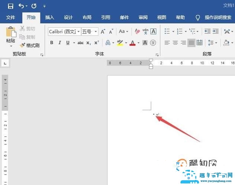The height and width of the screenshot is (185, 235).
Task: Open the Asian layout tool icon
Action: (x=227, y=32)
